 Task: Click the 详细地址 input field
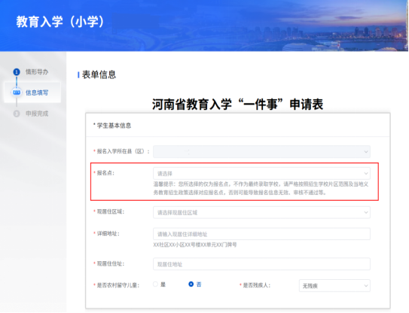(x=261, y=234)
